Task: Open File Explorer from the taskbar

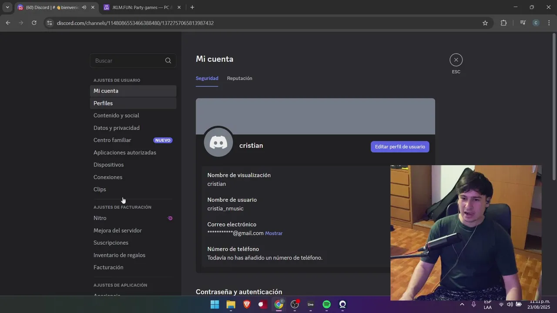Action: [x=231, y=305]
